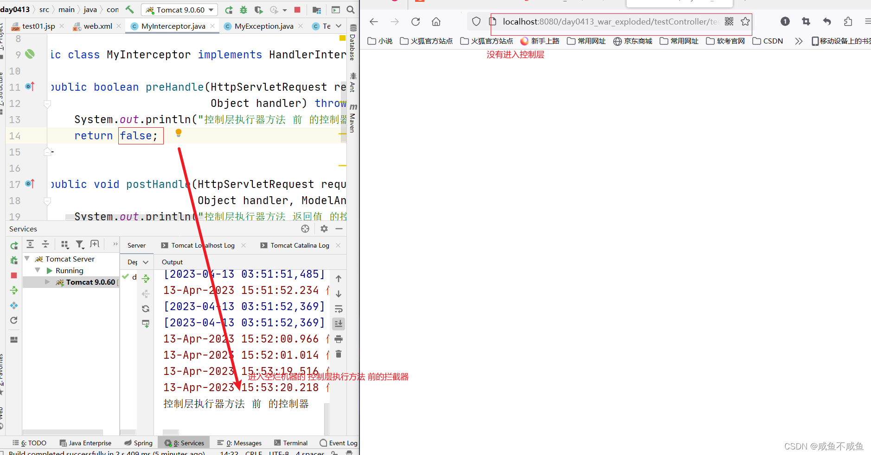
Task: Open the TODO tool window button
Action: tap(30, 443)
